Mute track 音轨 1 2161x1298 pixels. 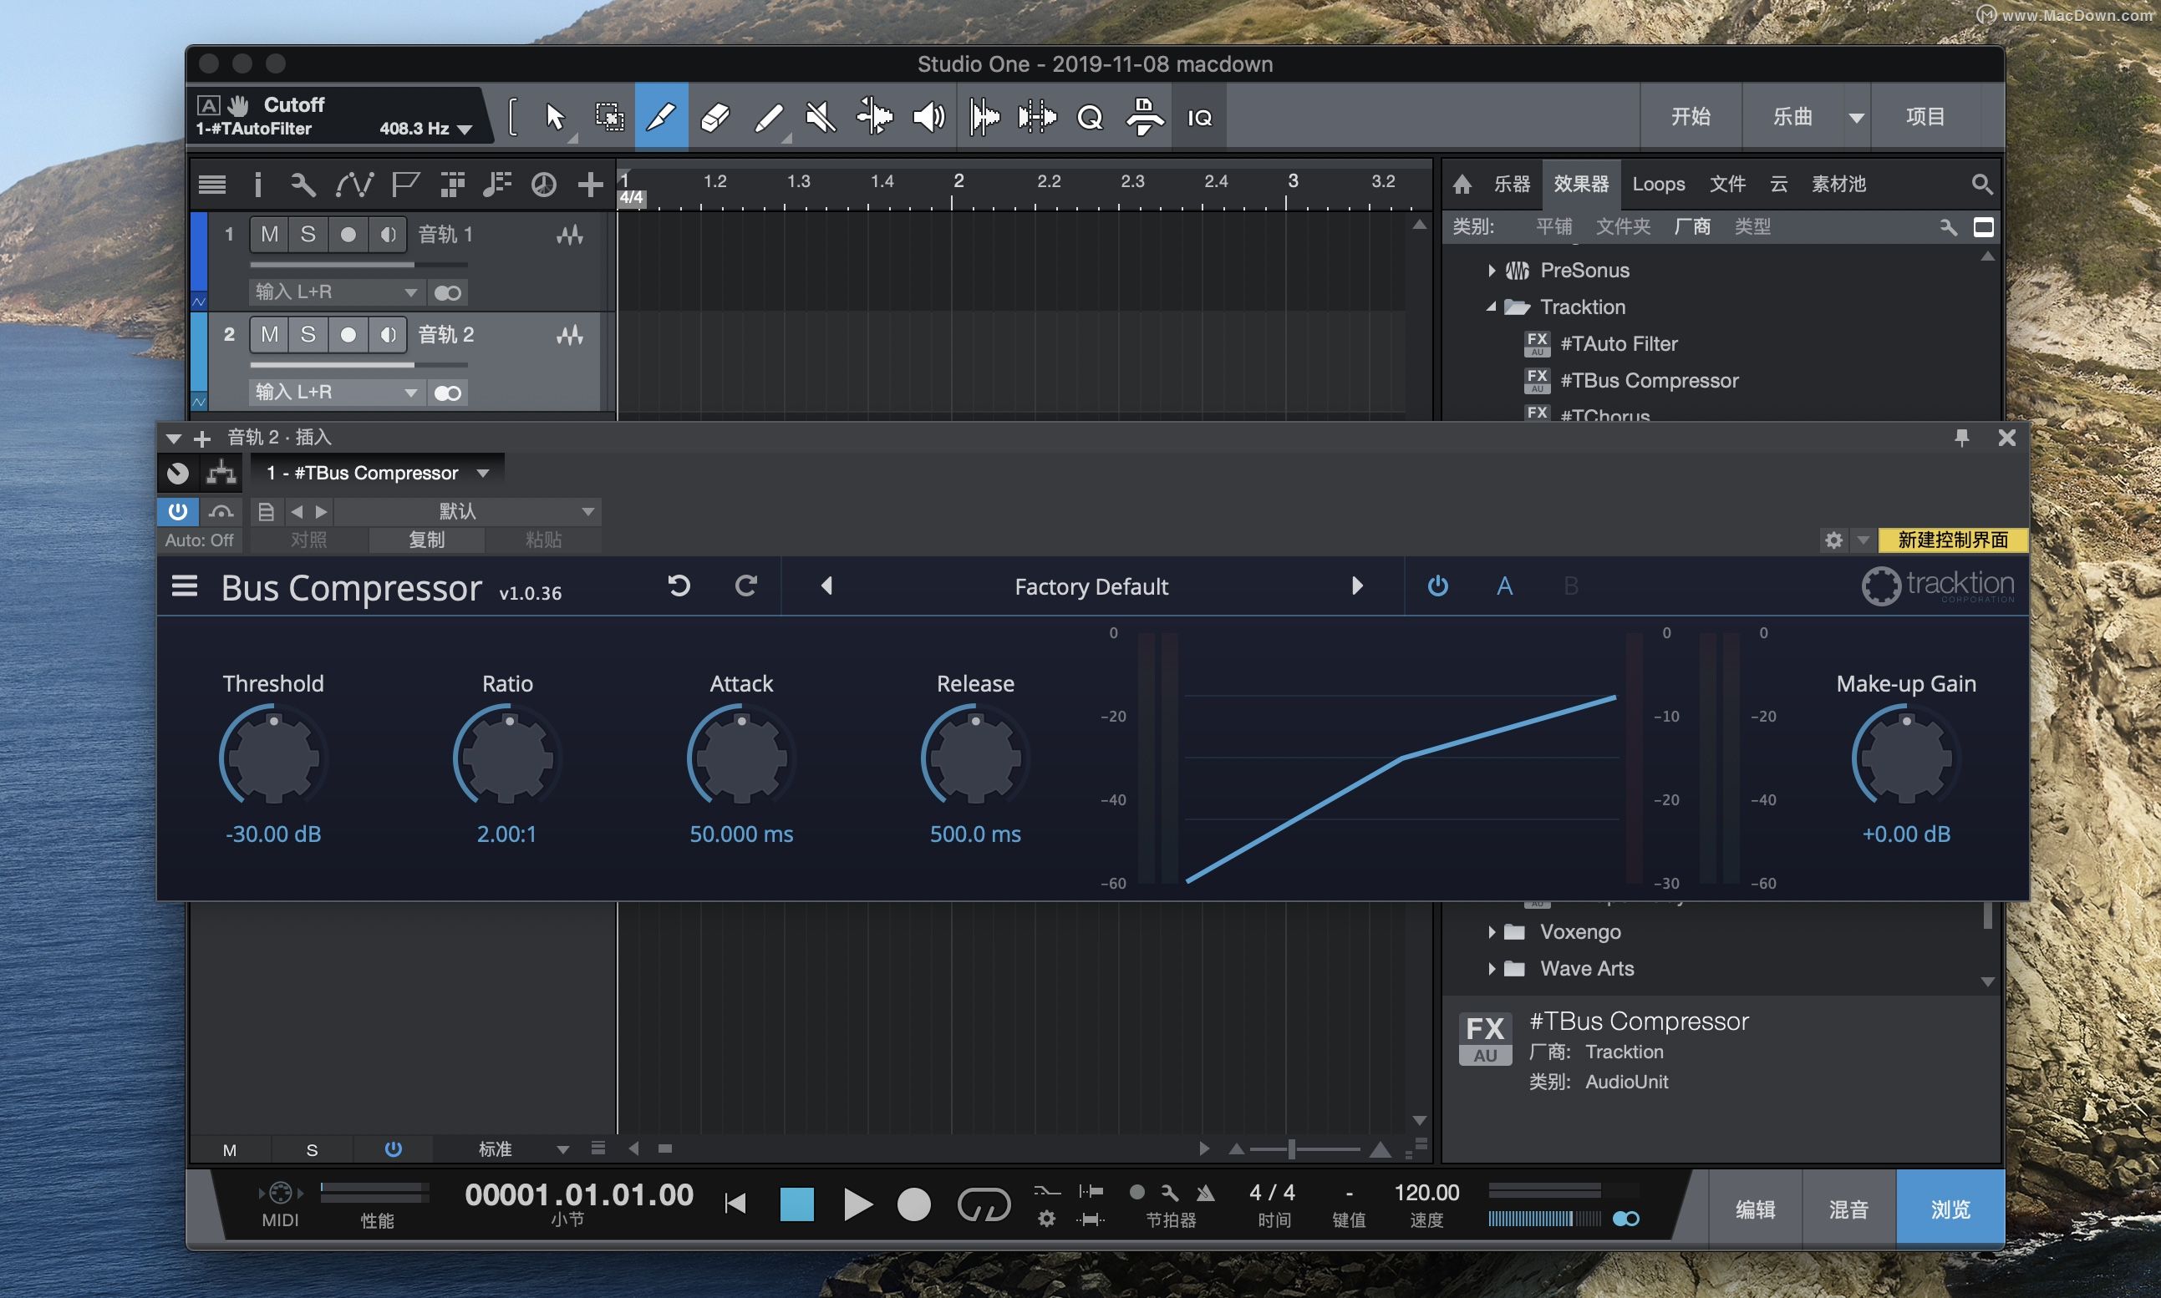click(x=269, y=235)
